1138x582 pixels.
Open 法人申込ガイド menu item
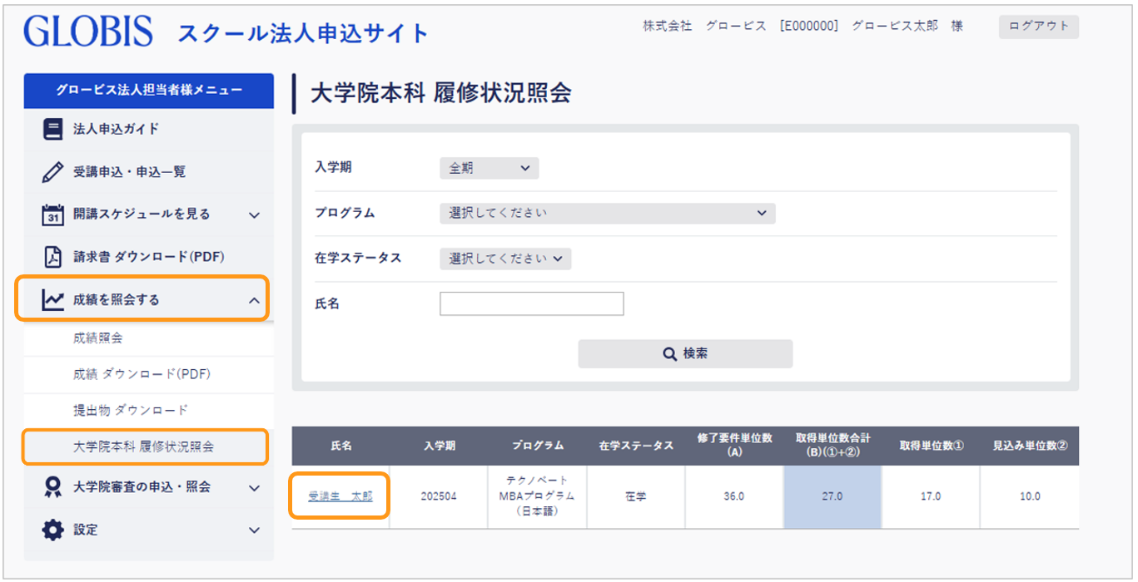coord(149,129)
